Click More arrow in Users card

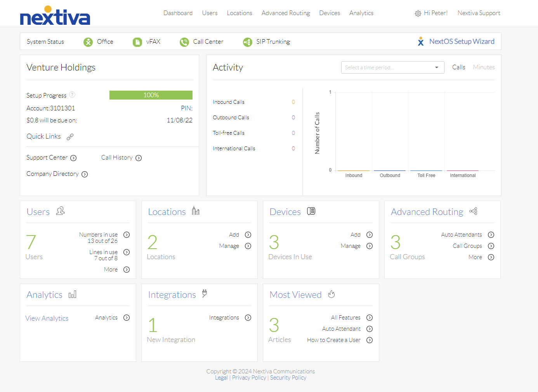[x=127, y=270]
